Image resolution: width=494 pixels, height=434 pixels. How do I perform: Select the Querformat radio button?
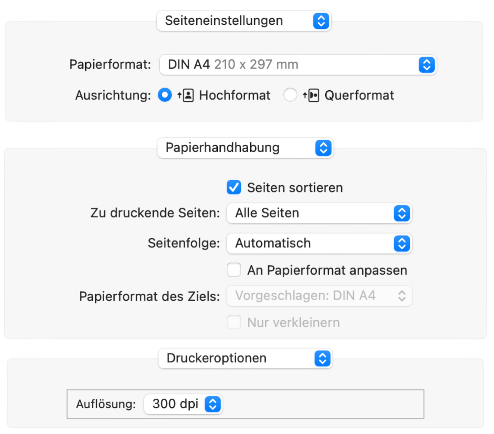pyautogui.click(x=290, y=95)
